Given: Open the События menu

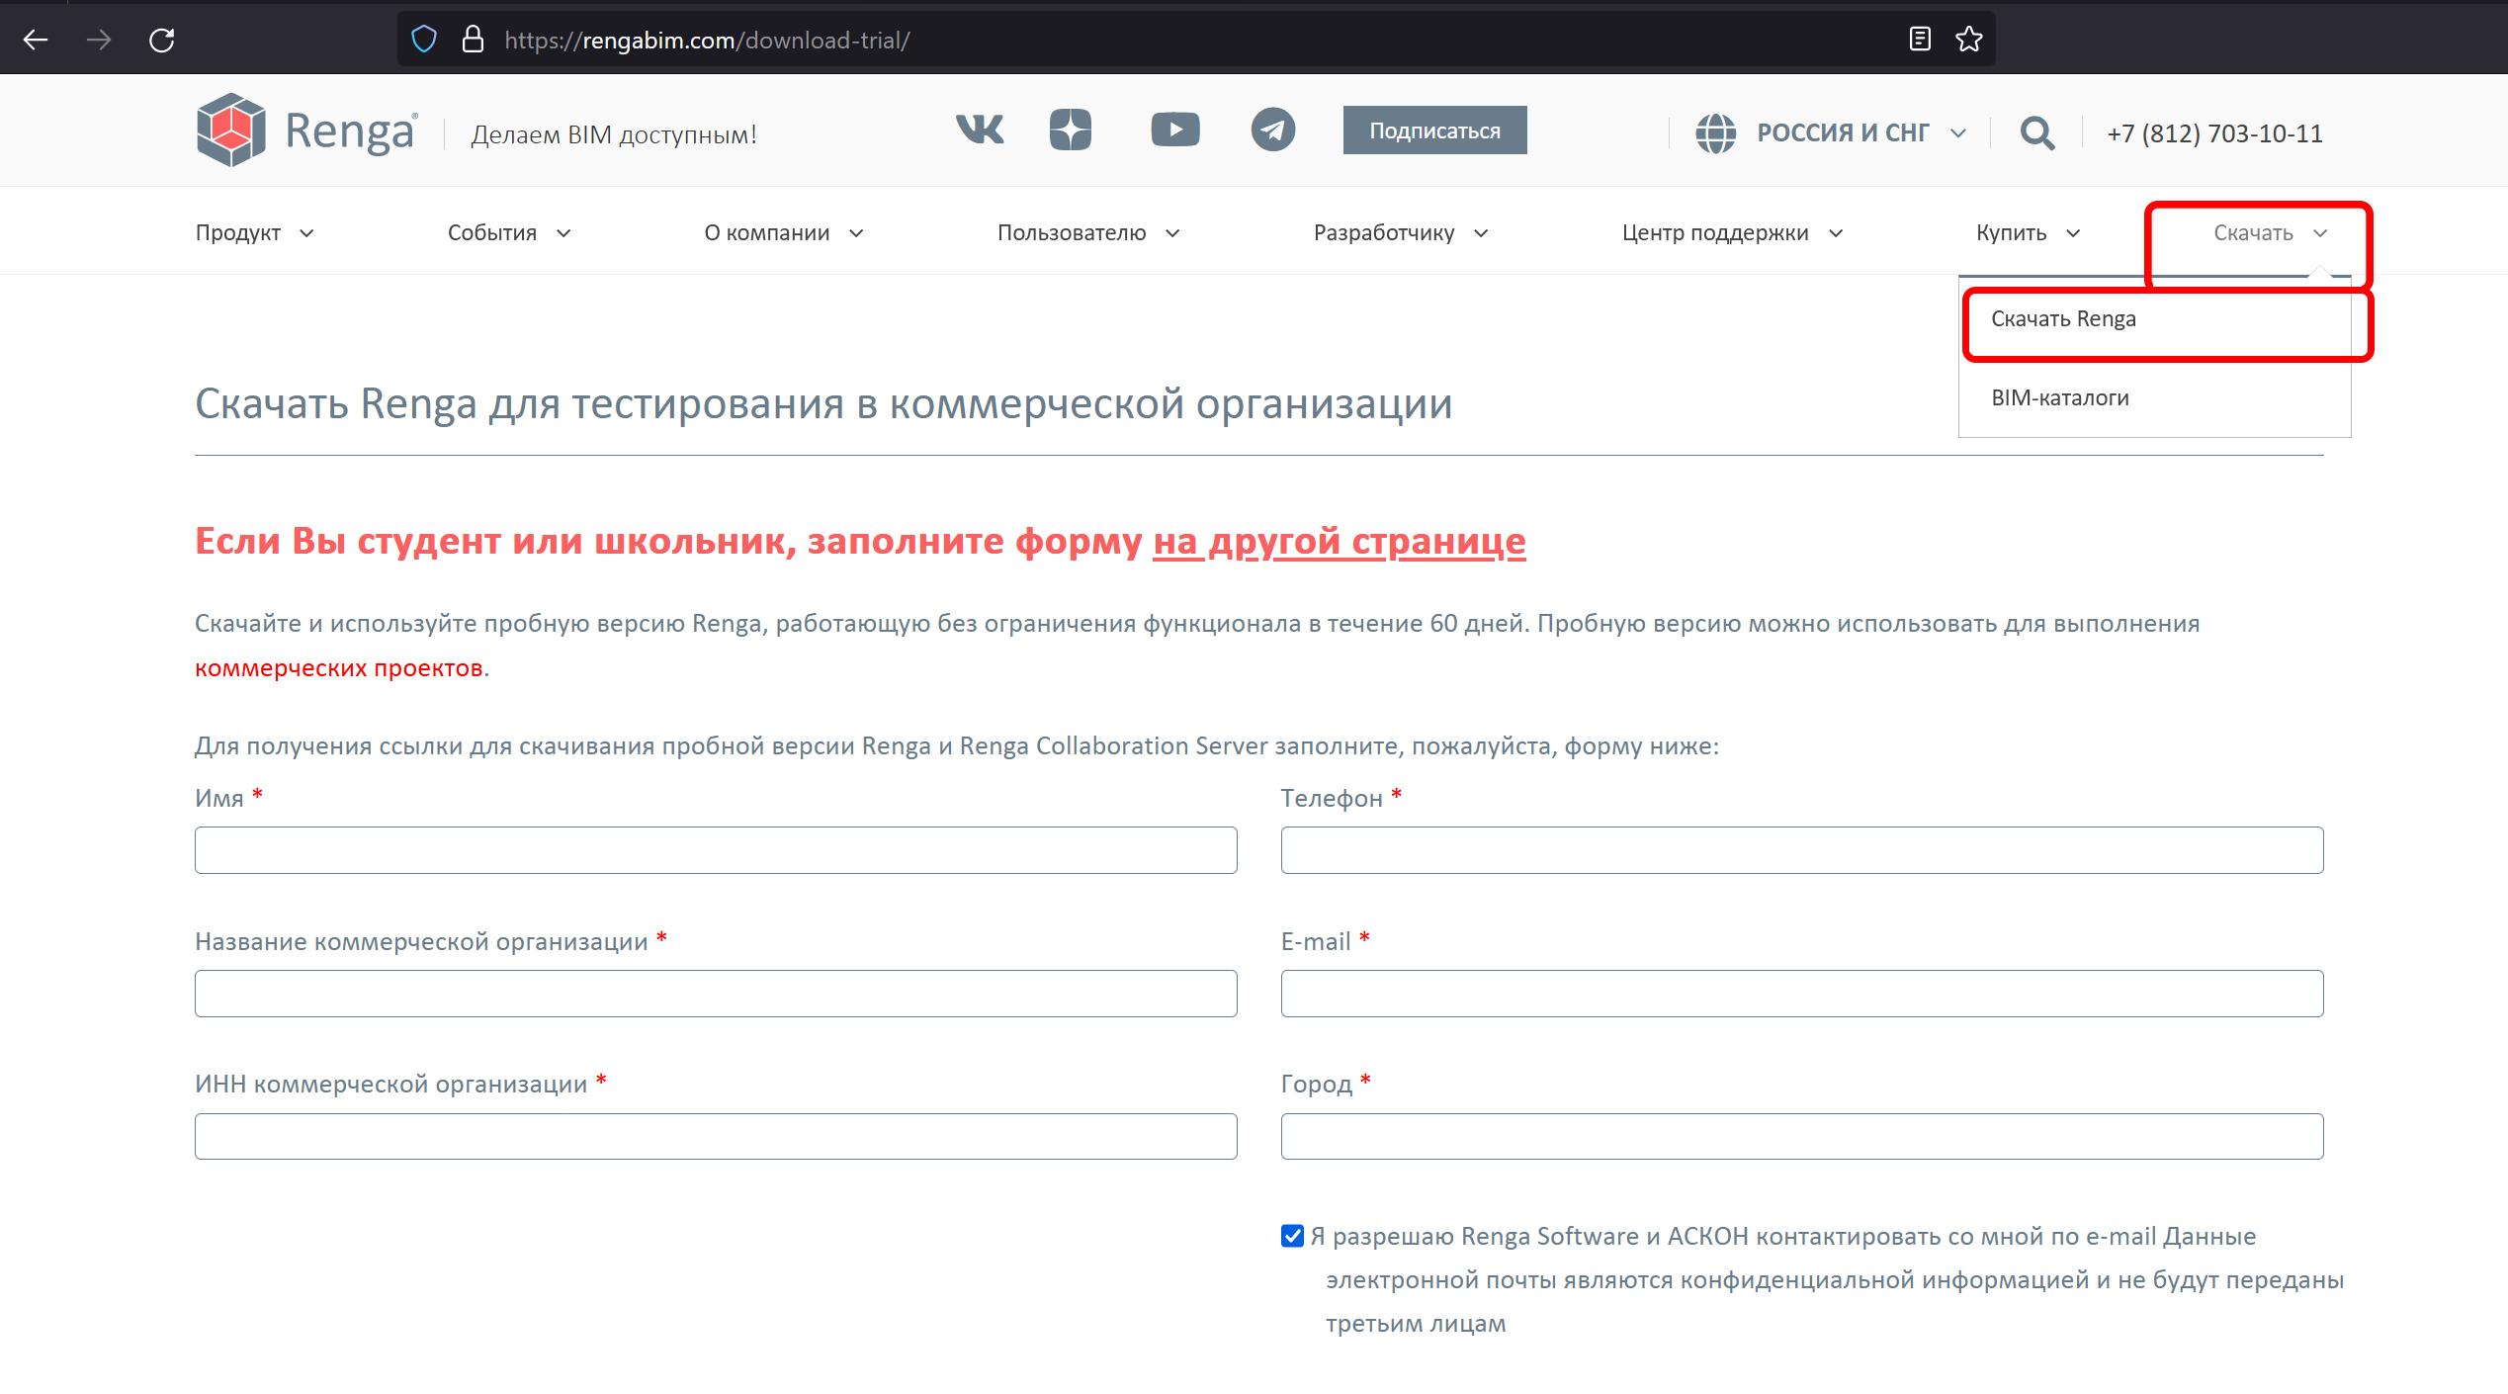Looking at the screenshot, I should (509, 233).
